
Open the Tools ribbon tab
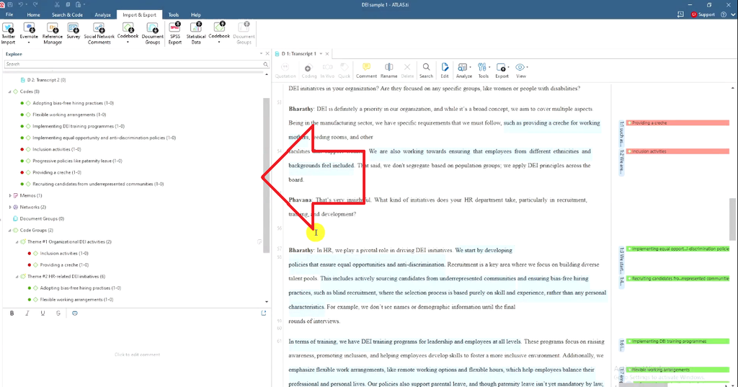(174, 14)
